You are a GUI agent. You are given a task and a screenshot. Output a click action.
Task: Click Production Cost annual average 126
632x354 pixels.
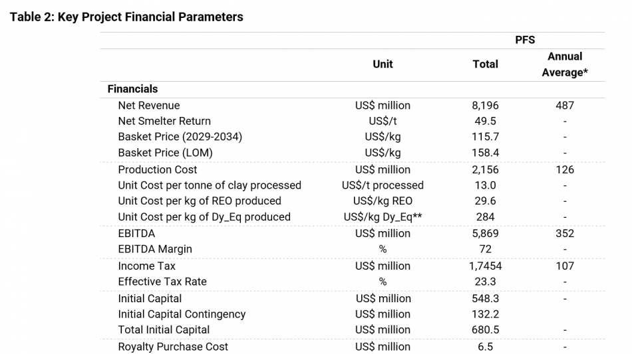[x=564, y=170]
